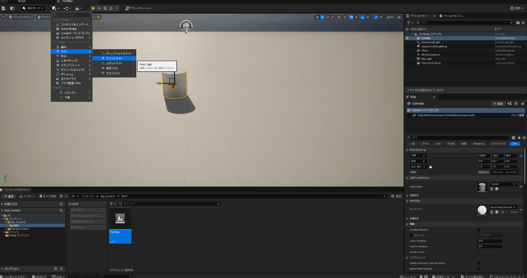
Task: Toggle grid snapping in viewport toolbar
Action: [x=351, y=17]
